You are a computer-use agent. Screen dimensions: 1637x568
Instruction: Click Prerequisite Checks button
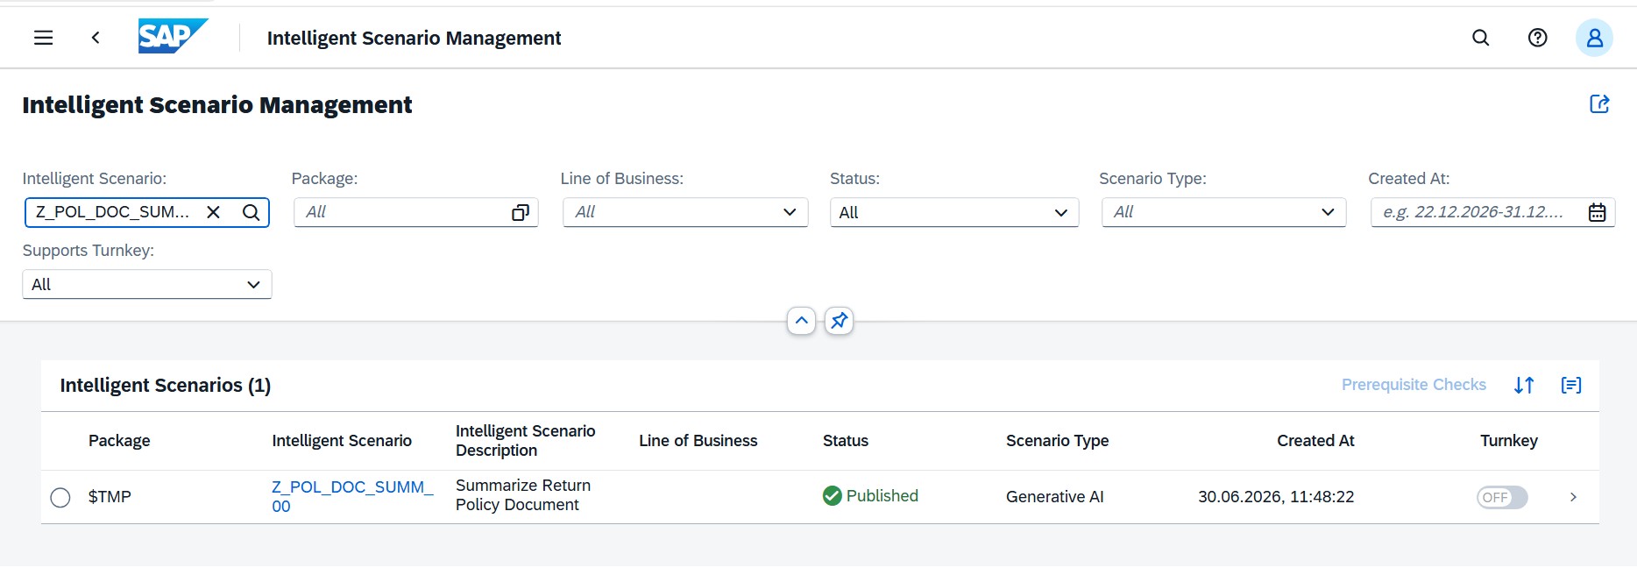1414,385
